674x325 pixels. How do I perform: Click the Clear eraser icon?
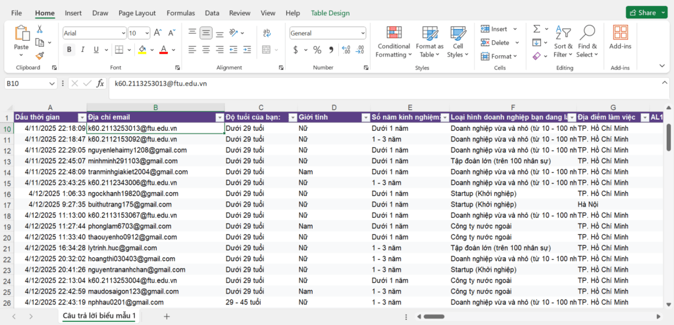click(536, 56)
